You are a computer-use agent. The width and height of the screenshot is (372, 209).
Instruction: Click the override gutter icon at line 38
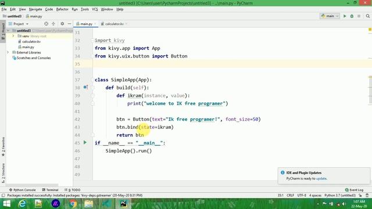tap(85, 87)
